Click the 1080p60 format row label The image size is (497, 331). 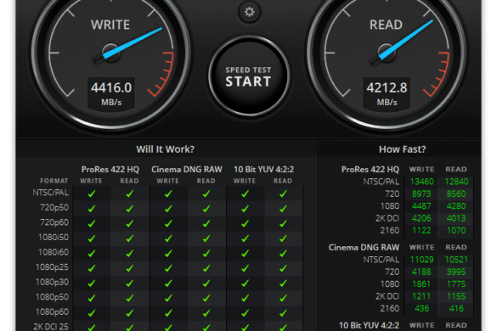52,311
